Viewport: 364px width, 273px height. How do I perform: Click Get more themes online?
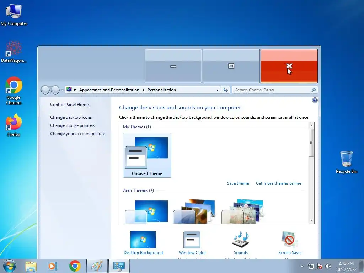(278, 183)
